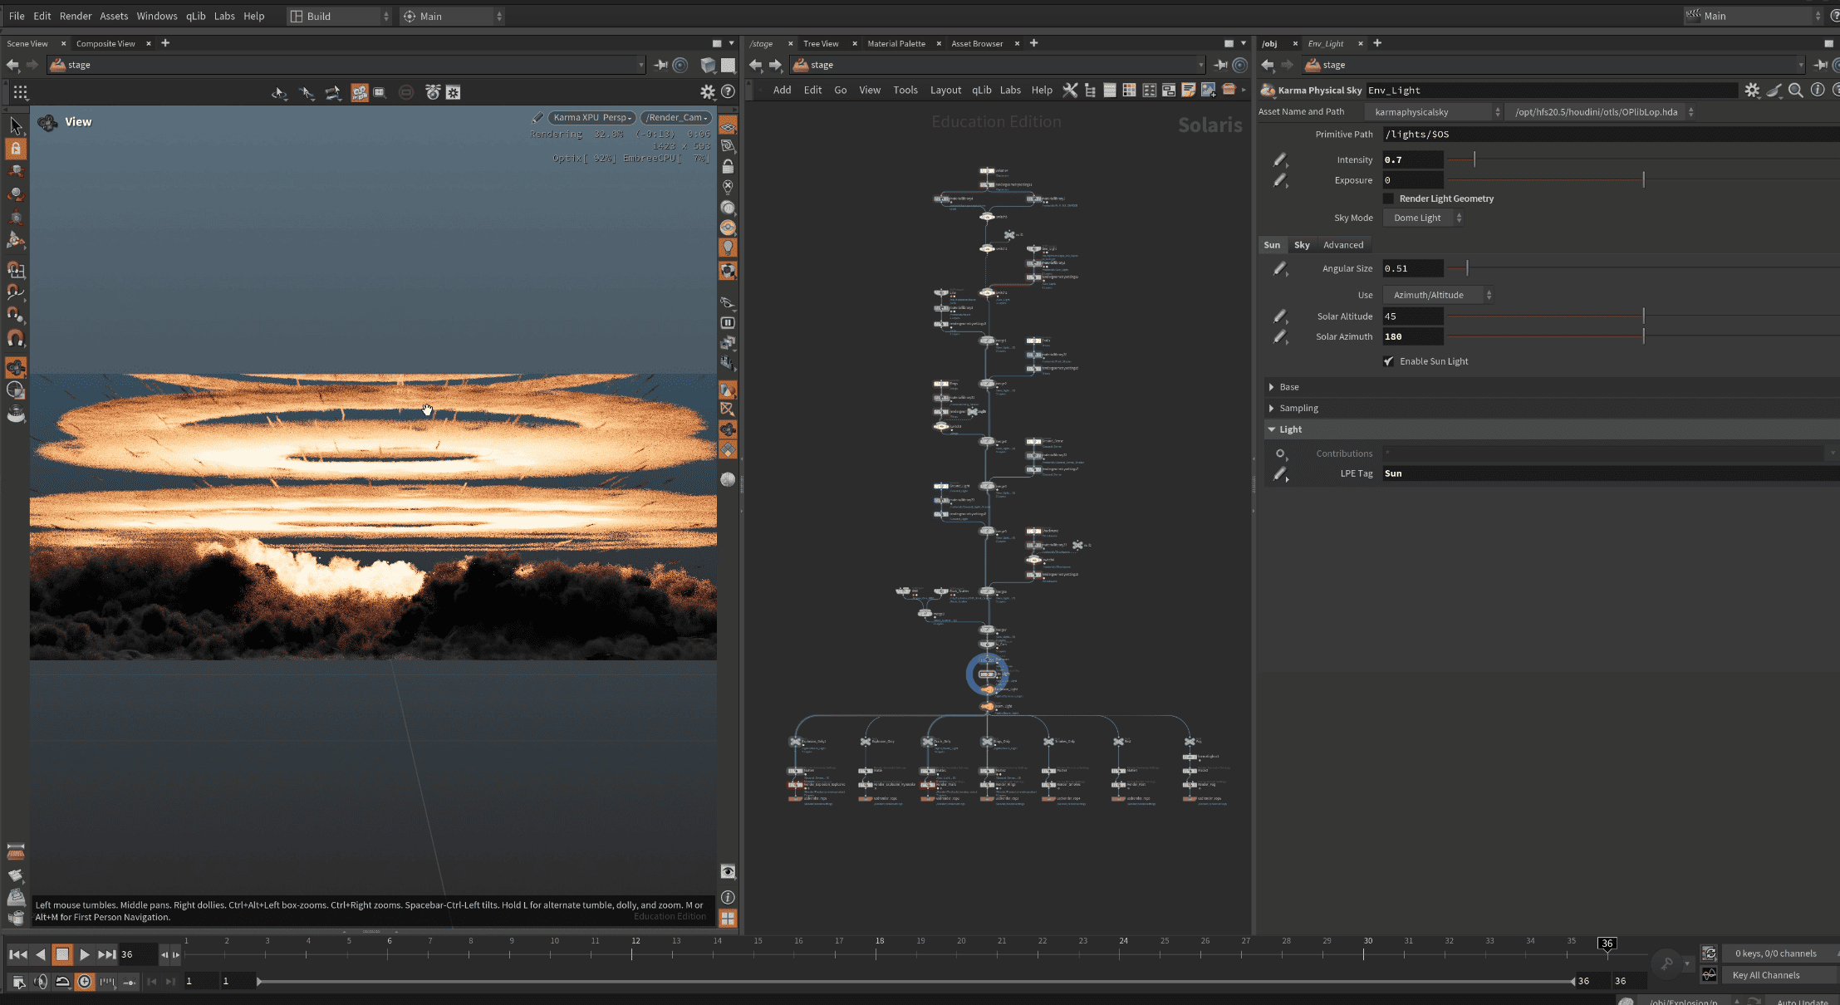Click the pin icon in Scene View path bar
This screenshot has width=1840, height=1005.
[660, 65]
